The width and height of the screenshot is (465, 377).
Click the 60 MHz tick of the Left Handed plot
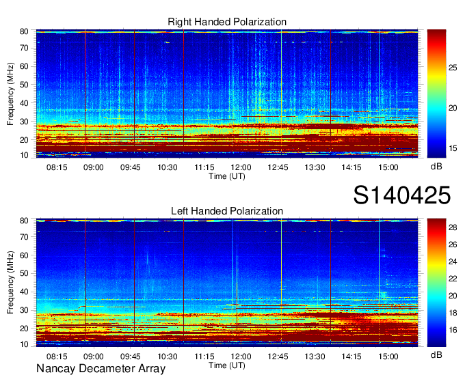click(24, 255)
